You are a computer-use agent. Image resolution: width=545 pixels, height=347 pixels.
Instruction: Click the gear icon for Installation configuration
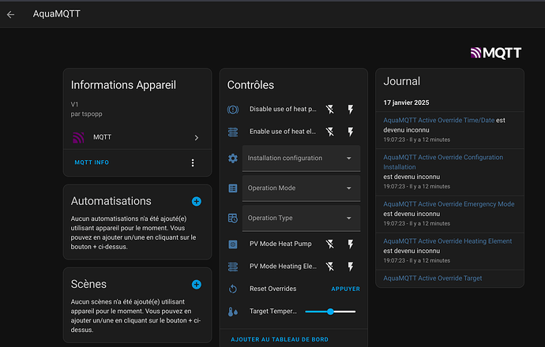tap(233, 159)
